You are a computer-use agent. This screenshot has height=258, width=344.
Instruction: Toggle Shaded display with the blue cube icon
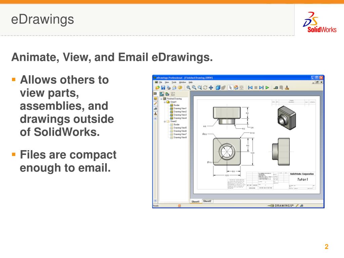[218, 88]
